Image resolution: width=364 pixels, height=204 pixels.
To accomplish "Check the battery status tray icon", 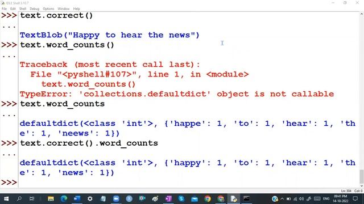I will pos(288,199).
